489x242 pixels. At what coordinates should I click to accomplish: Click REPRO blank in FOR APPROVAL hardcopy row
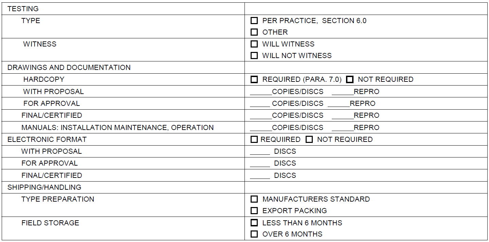(x=339, y=104)
